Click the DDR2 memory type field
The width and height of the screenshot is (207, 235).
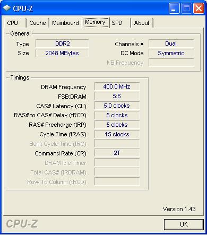click(x=62, y=43)
